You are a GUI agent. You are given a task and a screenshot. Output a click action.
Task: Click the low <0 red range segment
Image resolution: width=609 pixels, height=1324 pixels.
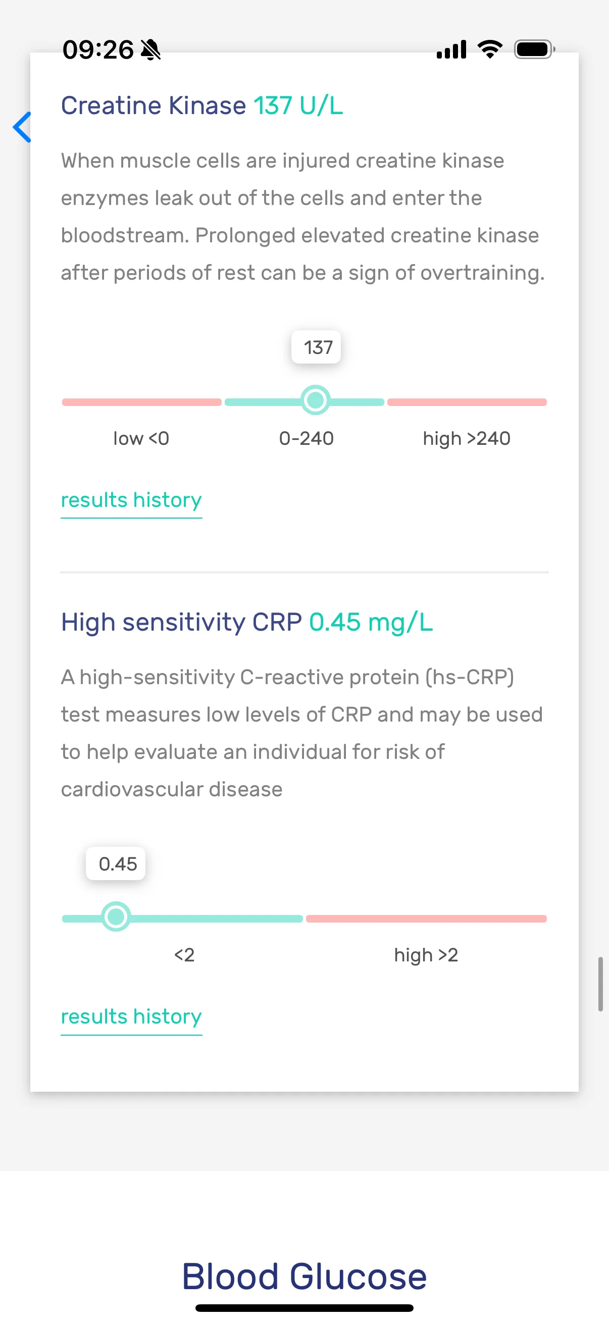pos(142,402)
